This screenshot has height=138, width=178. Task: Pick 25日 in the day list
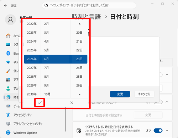click(79, 77)
